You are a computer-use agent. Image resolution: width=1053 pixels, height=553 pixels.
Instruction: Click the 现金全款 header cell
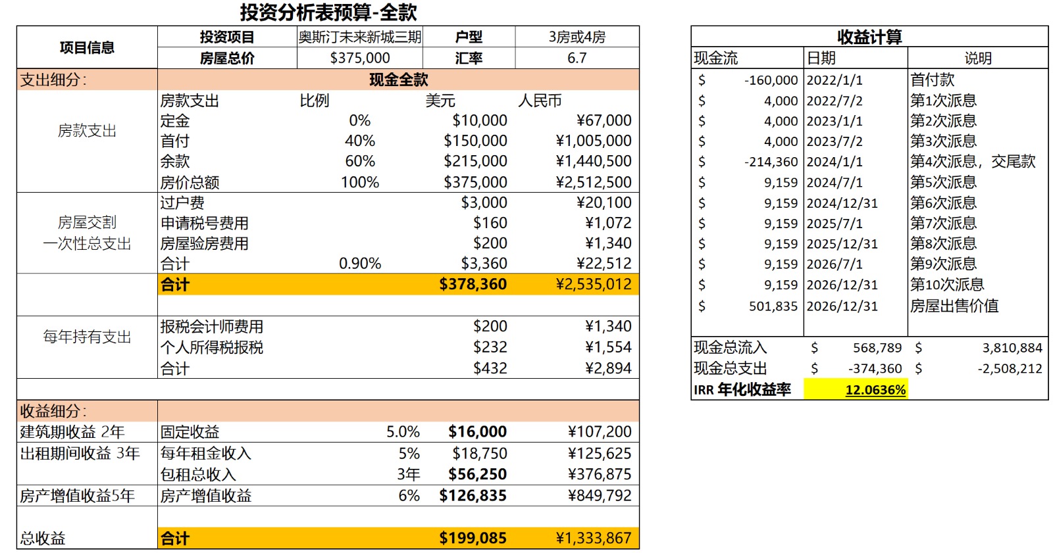pyautogui.click(x=398, y=80)
